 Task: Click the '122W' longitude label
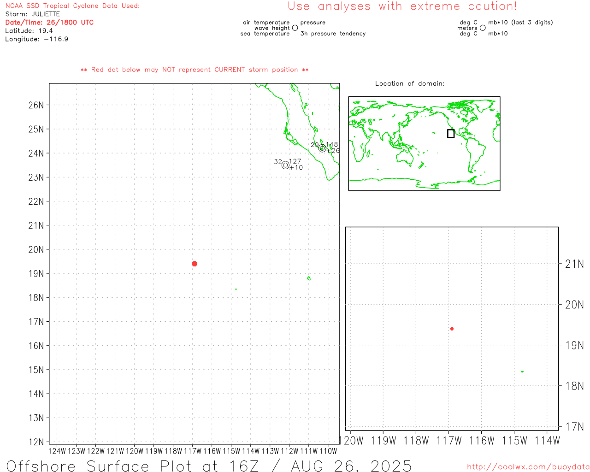tap(96, 451)
